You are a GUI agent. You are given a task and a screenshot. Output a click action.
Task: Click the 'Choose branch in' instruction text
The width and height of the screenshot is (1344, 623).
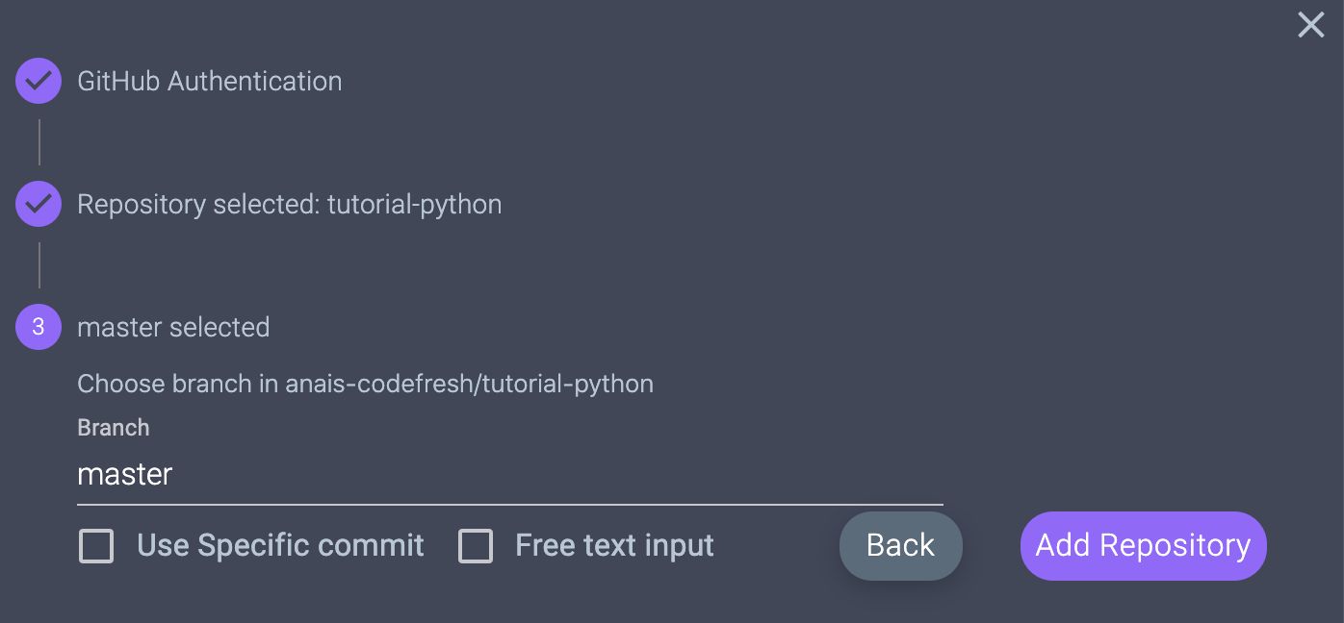pyautogui.click(x=178, y=384)
